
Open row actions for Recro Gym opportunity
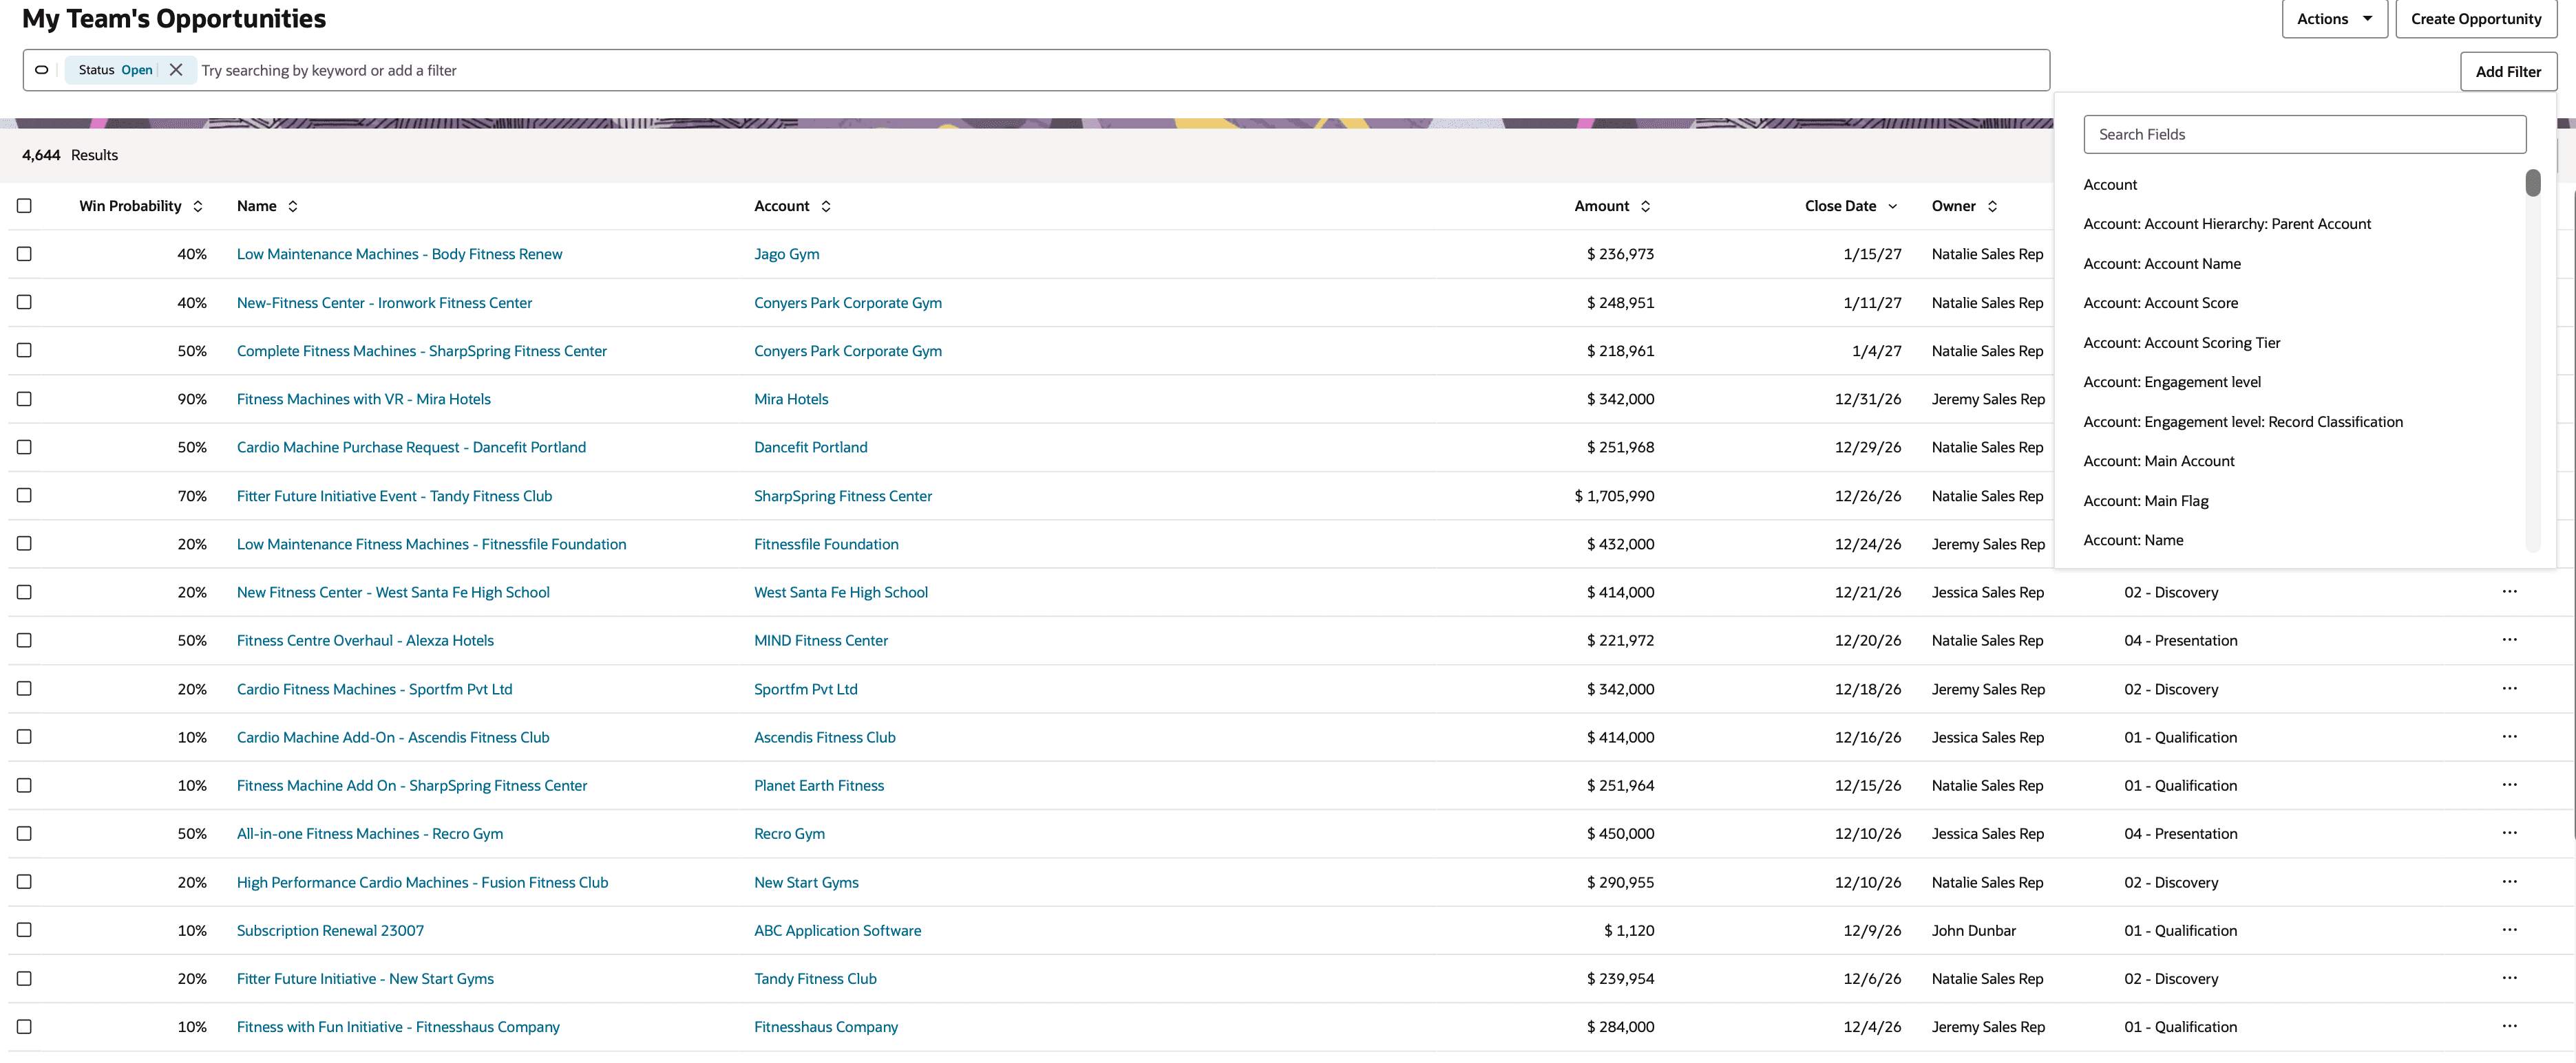point(2509,833)
